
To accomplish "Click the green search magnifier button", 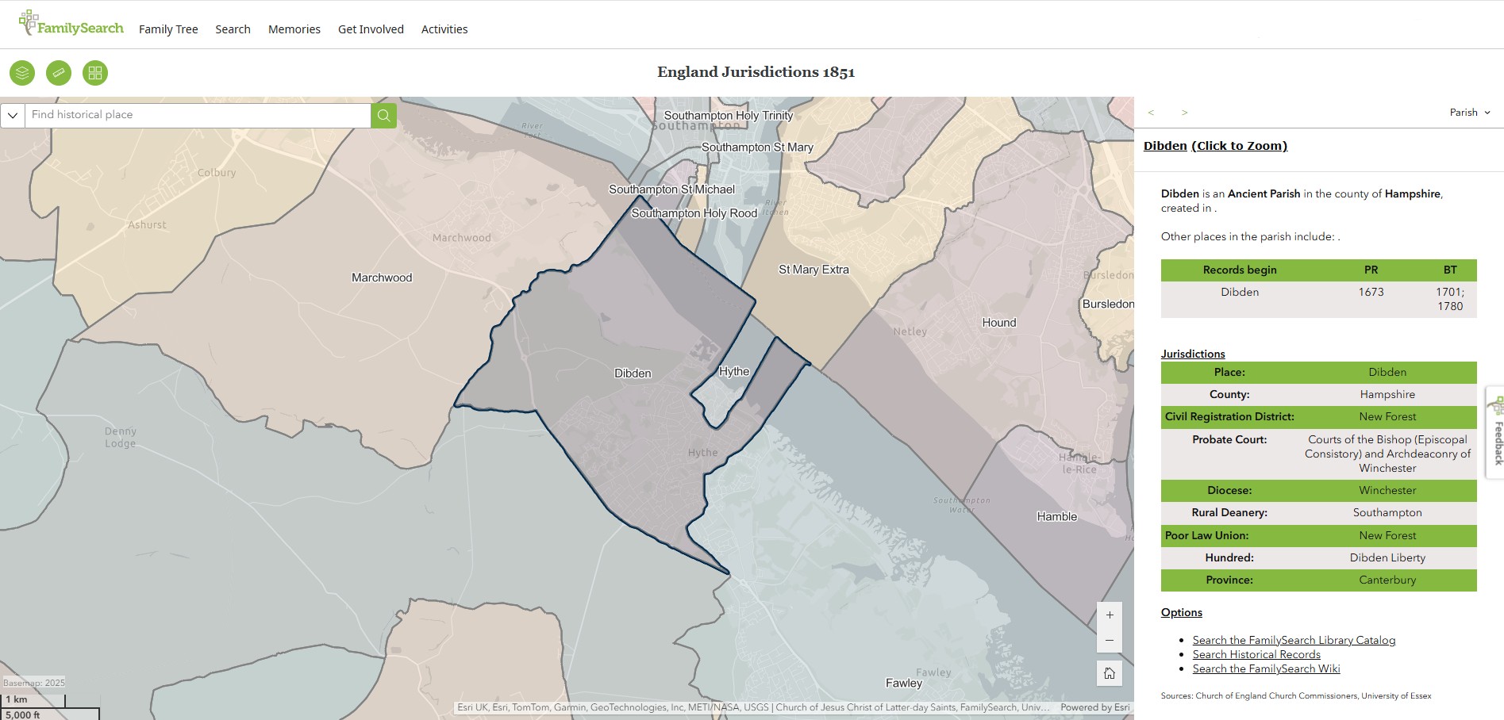I will 383,116.
